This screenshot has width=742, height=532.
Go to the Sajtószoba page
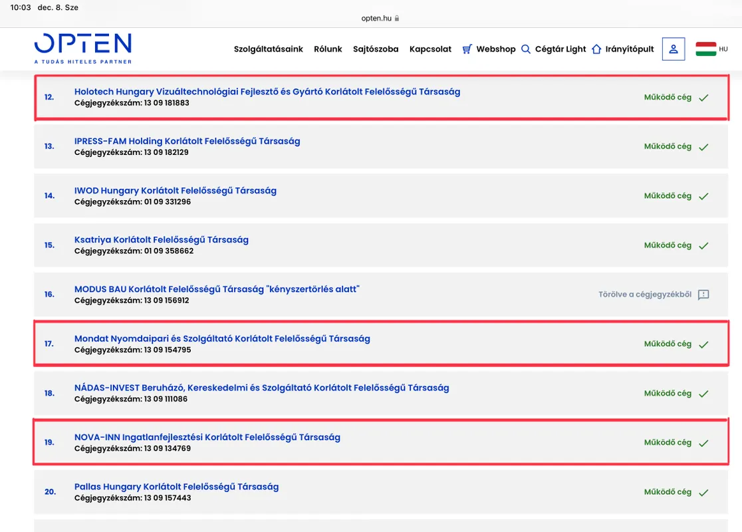click(376, 49)
